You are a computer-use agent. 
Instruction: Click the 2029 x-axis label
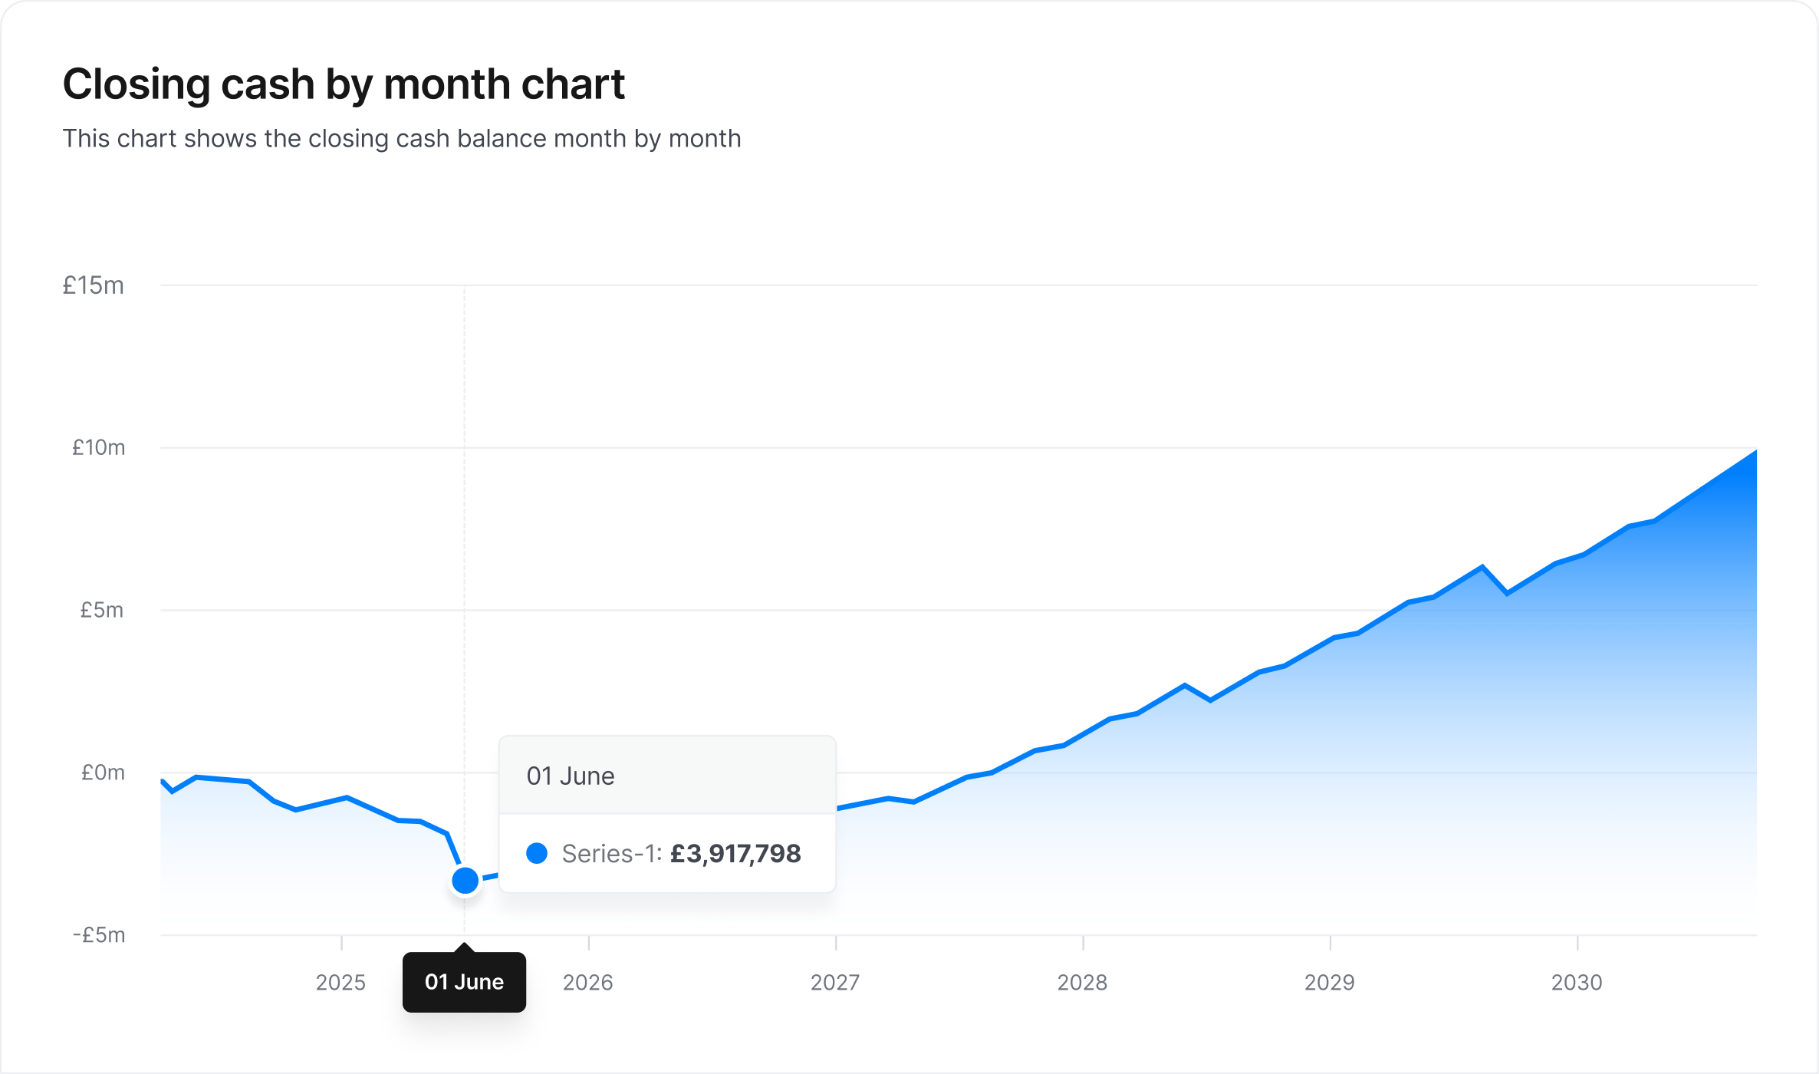1330,983
